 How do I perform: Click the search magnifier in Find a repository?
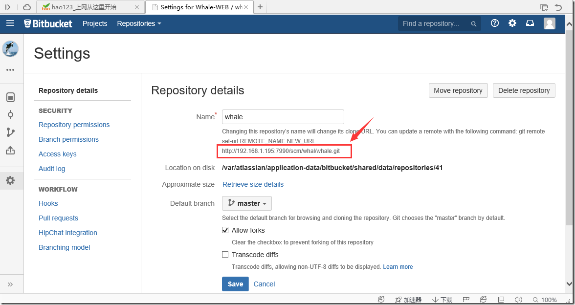pos(473,24)
